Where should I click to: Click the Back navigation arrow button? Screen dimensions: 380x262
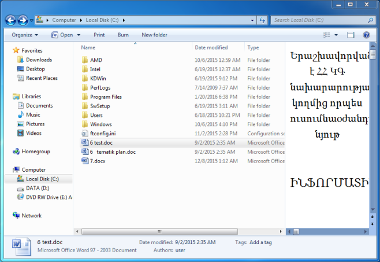coord(10,20)
